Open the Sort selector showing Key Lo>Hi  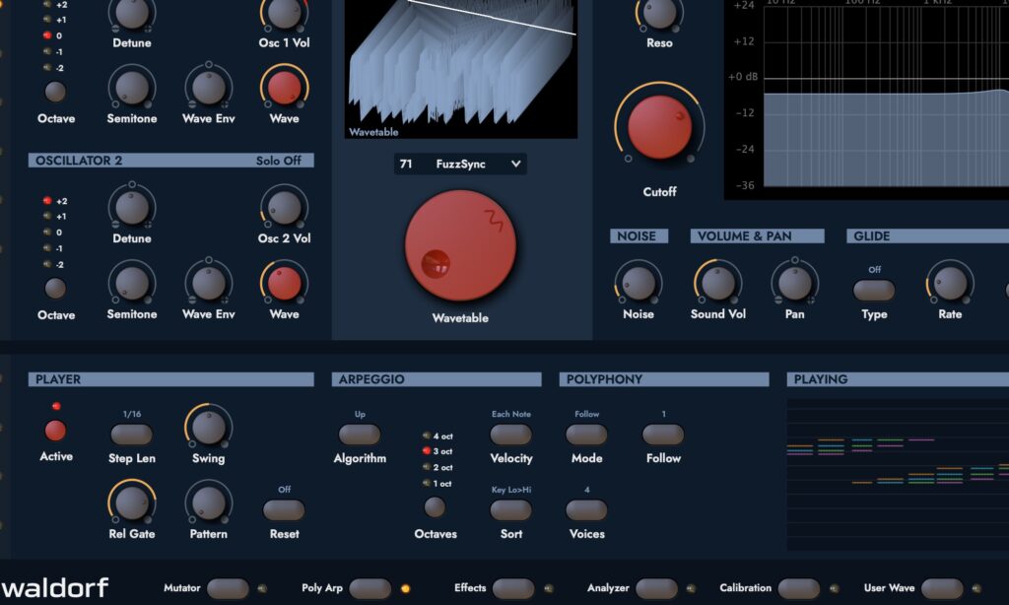(511, 509)
